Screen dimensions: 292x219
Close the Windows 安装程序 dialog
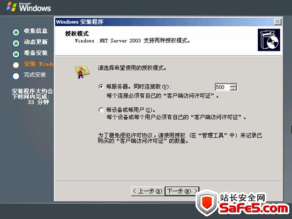pyautogui.click(x=278, y=22)
